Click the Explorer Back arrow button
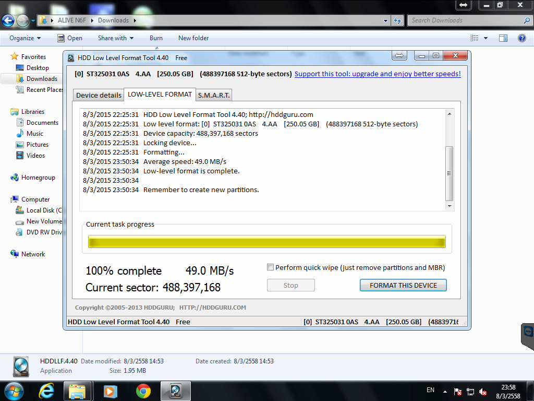 (8, 21)
